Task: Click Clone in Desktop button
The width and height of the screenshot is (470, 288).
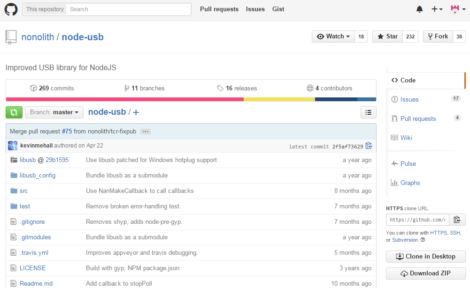Action: tap(426, 257)
